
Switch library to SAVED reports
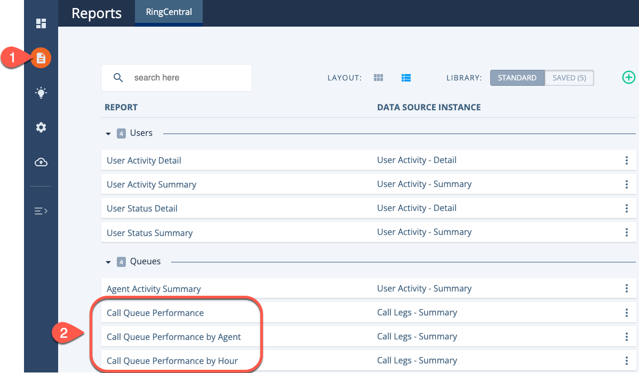tap(569, 77)
